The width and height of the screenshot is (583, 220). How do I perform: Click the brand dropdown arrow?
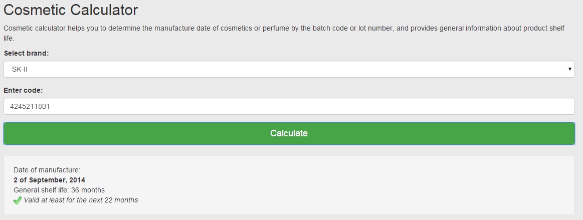(x=570, y=69)
